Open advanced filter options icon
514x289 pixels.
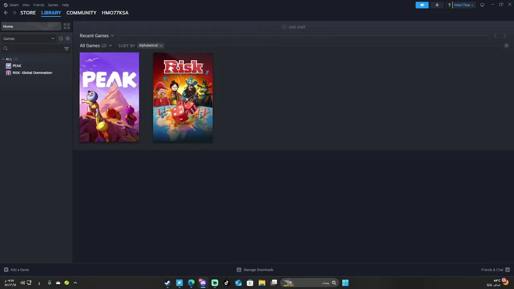point(67,49)
